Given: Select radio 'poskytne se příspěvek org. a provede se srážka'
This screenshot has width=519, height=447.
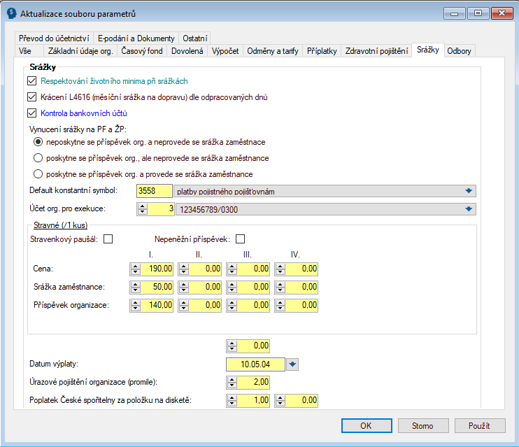Looking at the screenshot, I should pyautogui.click(x=38, y=173).
